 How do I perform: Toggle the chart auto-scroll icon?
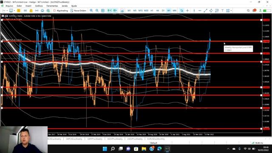(109, 11)
